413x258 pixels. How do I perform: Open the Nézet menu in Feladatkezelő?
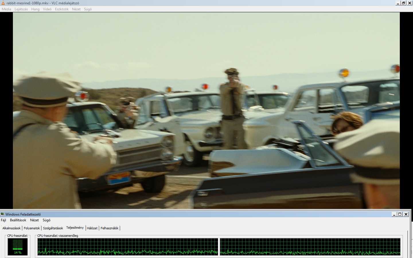click(x=34, y=220)
